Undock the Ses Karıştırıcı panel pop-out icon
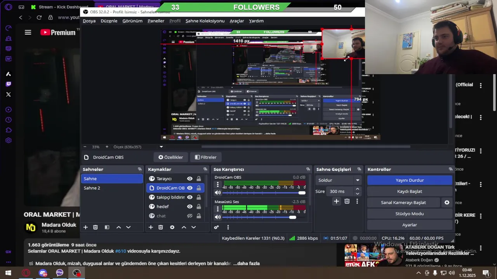The height and width of the screenshot is (279, 497). tap(308, 169)
